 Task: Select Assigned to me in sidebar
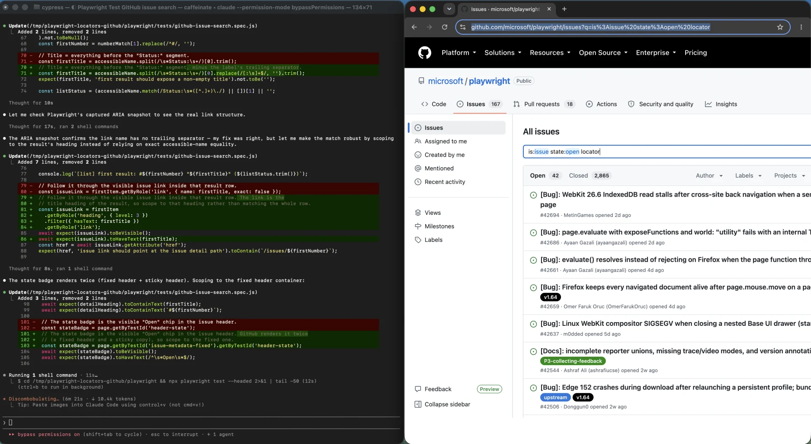(458, 141)
